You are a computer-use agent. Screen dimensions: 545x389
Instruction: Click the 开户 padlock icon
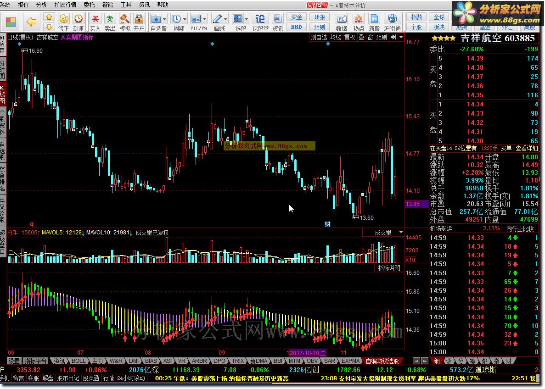[139, 22]
